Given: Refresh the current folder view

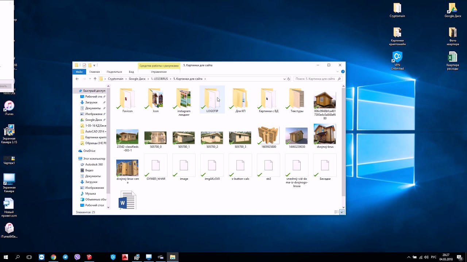Looking at the screenshot, I should pos(289,79).
